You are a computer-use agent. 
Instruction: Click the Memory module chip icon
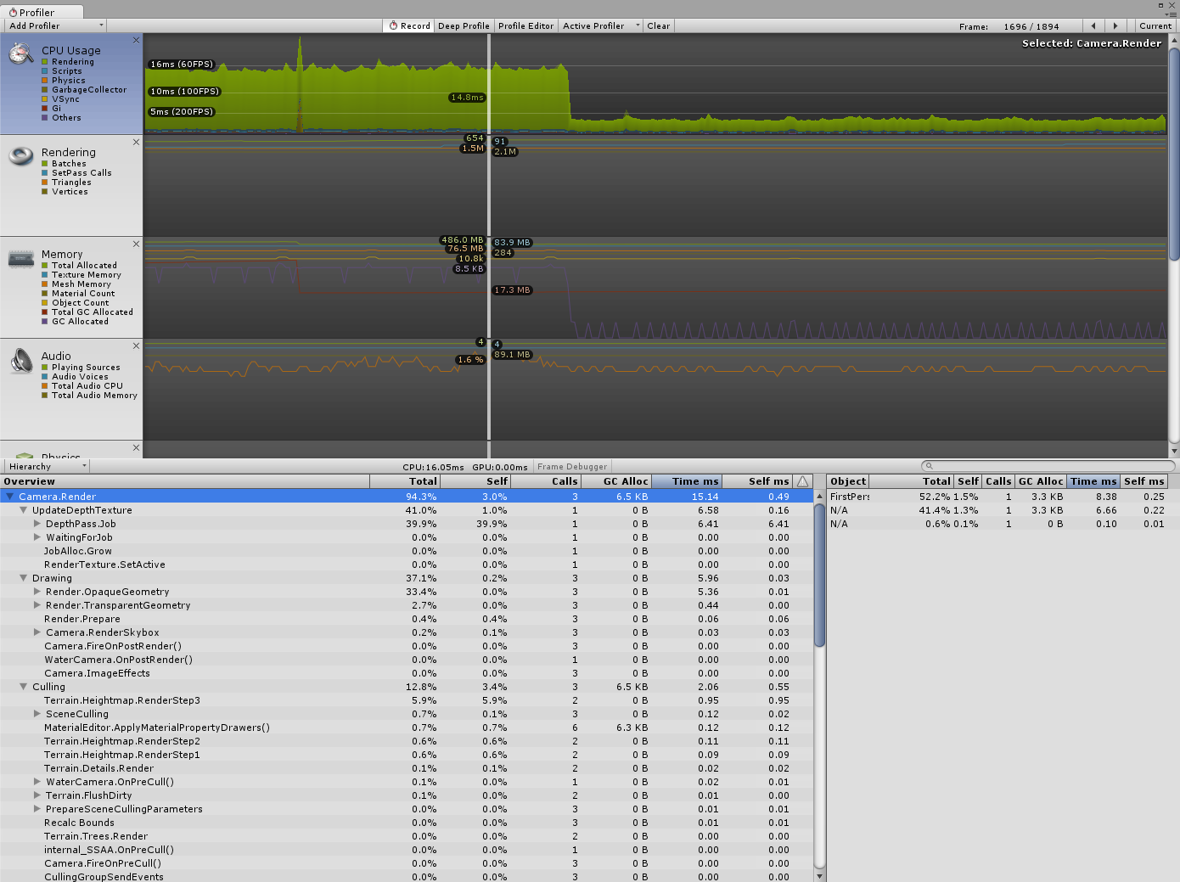(20, 259)
